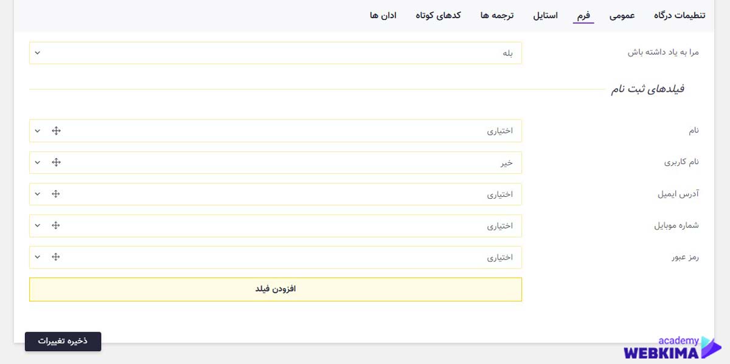Open the کدهای کوتاه tab

[x=438, y=15]
